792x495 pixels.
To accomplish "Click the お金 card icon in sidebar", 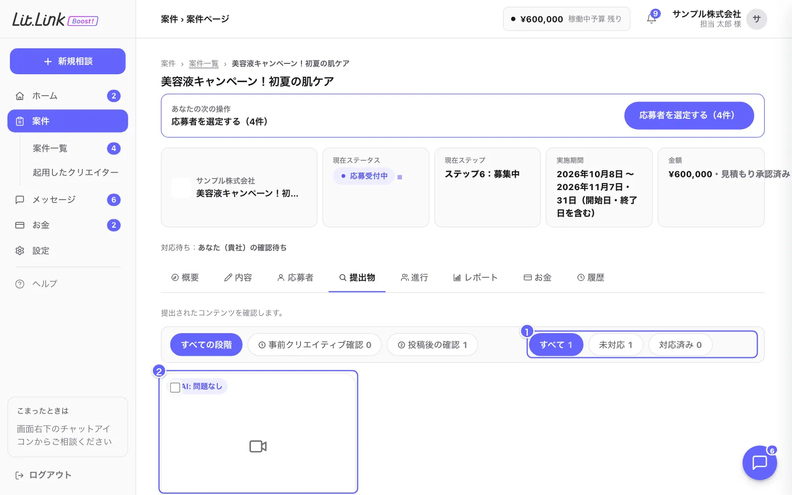I will pos(20,225).
